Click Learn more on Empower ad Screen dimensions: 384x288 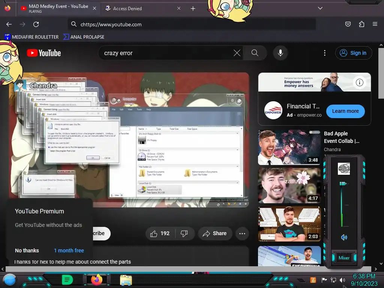(x=345, y=111)
